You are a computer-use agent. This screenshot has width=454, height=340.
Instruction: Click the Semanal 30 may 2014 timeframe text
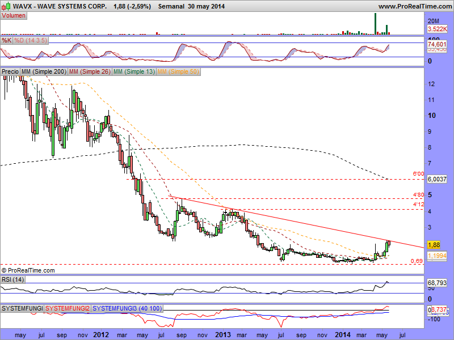pyautogui.click(x=191, y=6)
